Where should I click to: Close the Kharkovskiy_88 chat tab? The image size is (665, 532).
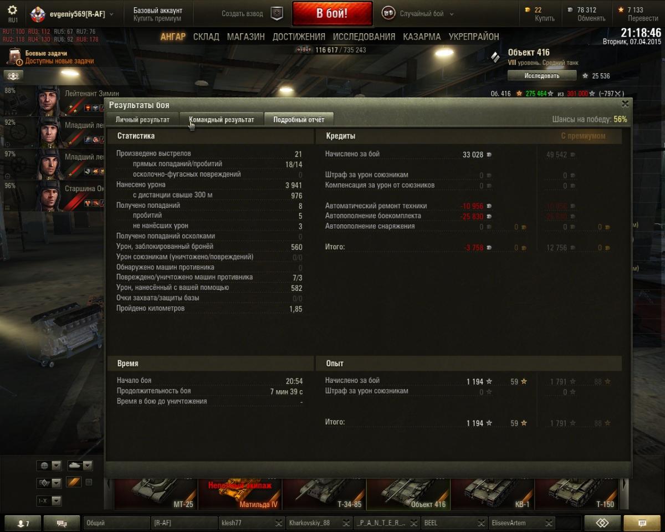346,523
